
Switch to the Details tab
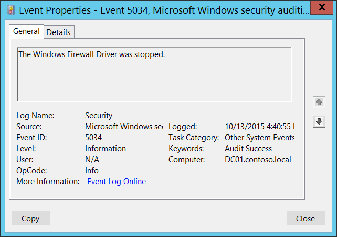pyautogui.click(x=58, y=32)
